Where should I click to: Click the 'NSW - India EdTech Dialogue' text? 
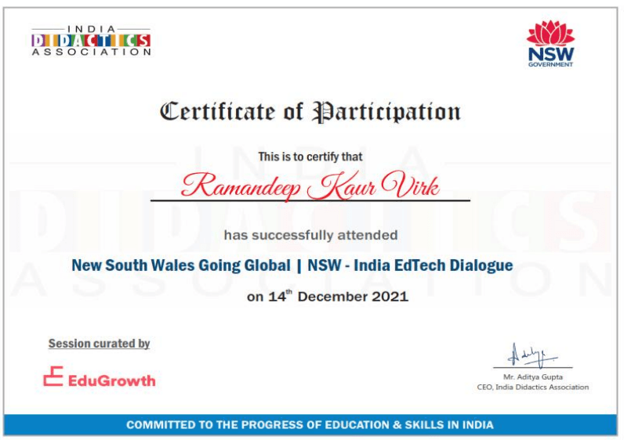pyautogui.click(x=410, y=265)
